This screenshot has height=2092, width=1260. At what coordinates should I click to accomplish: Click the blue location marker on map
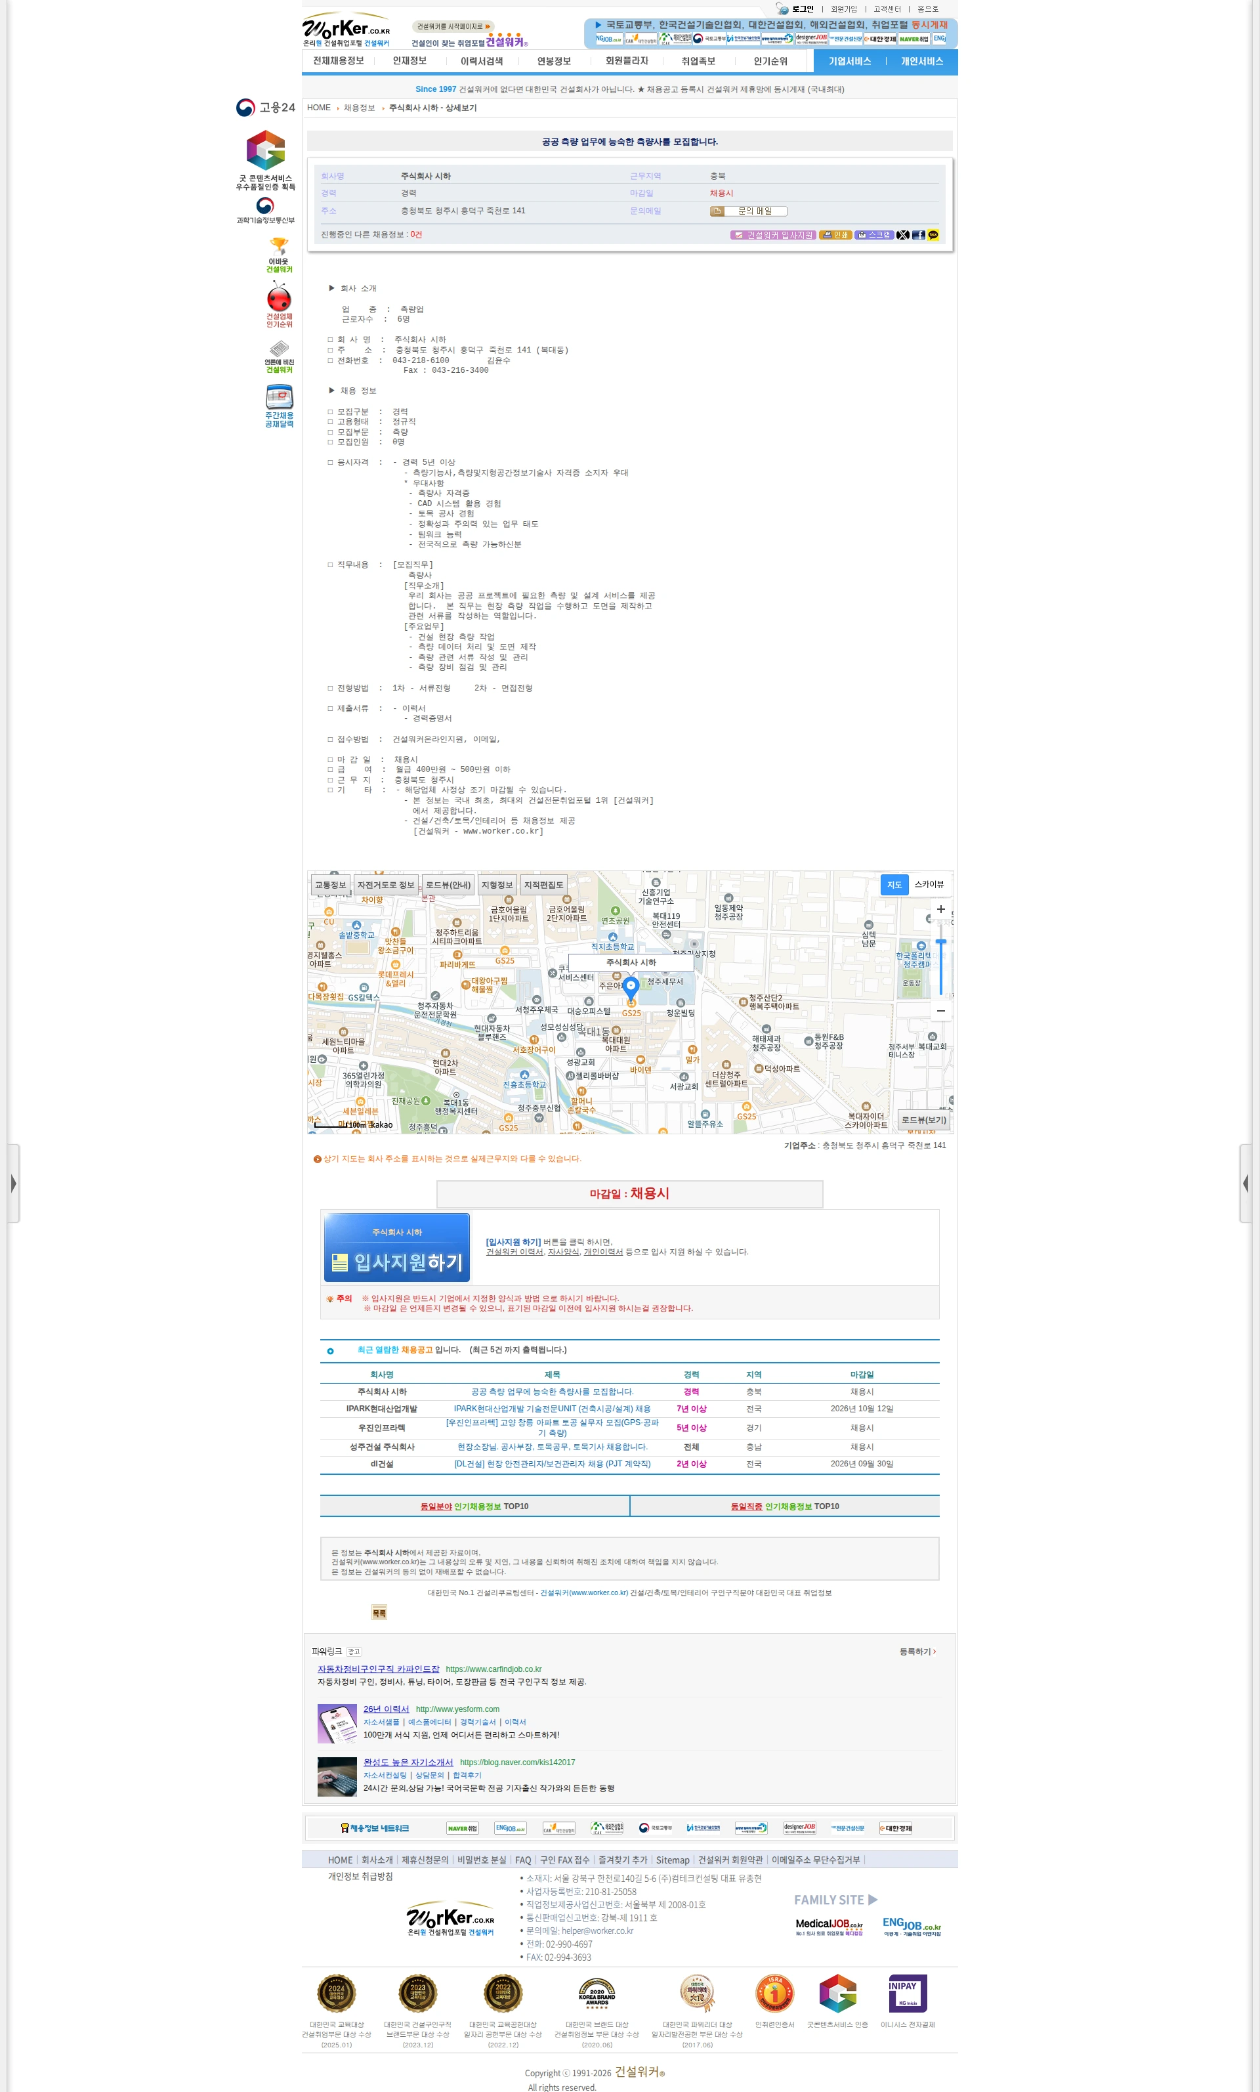[x=631, y=987]
